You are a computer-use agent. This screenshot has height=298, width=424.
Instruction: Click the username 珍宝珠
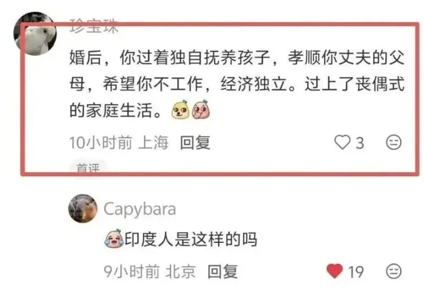click(94, 26)
